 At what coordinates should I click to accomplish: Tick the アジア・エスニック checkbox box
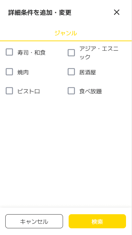[71, 53]
